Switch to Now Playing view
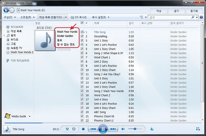 pyautogui.click(x=198, y=129)
